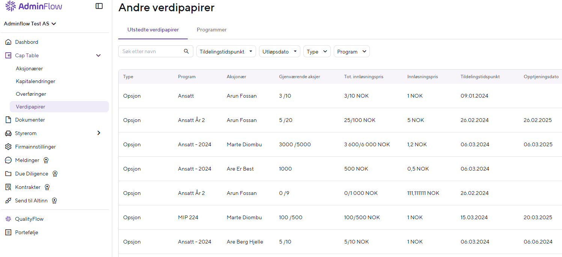
Task: Click the 3 600/6 000 NOK cell
Action: pos(367,144)
